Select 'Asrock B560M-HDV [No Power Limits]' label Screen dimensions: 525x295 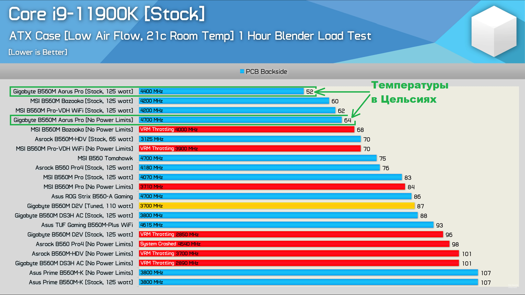tap(82, 253)
